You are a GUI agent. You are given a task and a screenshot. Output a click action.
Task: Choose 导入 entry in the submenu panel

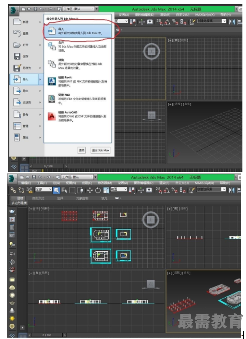pyautogui.click(x=78, y=31)
